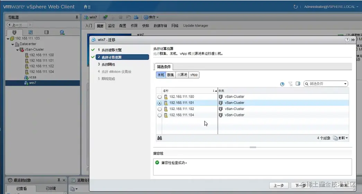Filter compute resources by 群集
The image size is (362, 194).
171,75
